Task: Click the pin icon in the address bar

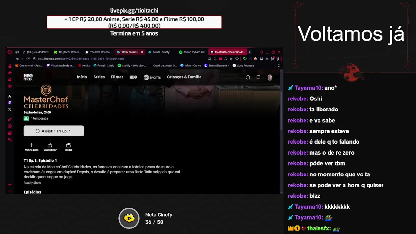Action: tap(209, 59)
